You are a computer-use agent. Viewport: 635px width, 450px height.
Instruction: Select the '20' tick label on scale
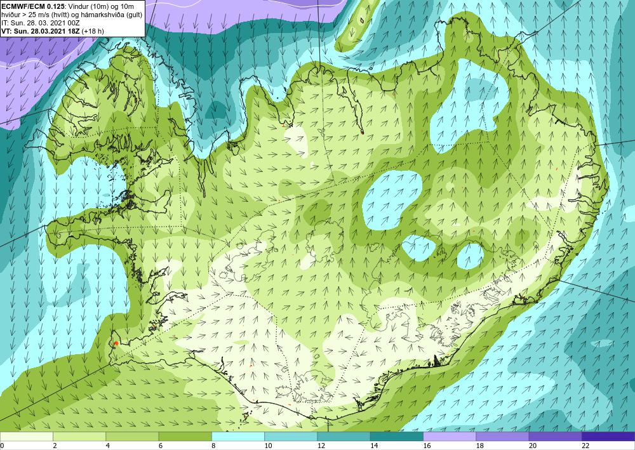pyautogui.click(x=533, y=446)
